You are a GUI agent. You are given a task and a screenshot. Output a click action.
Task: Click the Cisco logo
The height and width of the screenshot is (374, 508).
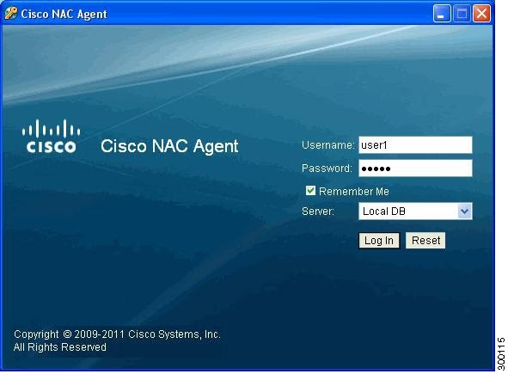(x=52, y=136)
